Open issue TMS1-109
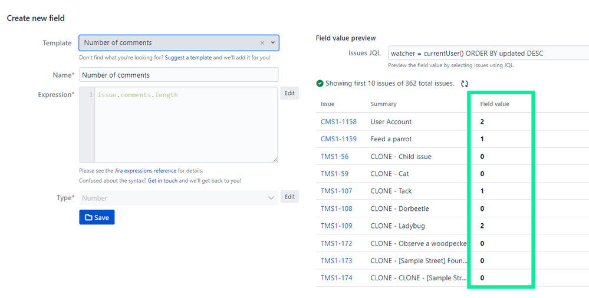The height and width of the screenshot is (298, 589). point(336,226)
